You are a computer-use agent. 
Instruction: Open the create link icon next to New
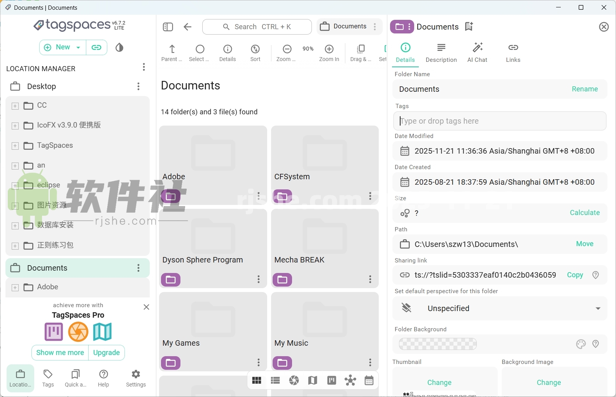(96, 47)
